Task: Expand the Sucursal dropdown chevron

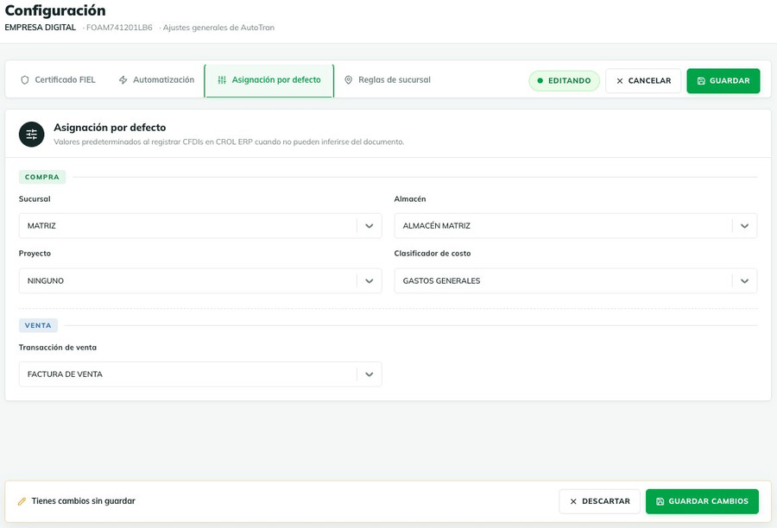Action: point(370,226)
